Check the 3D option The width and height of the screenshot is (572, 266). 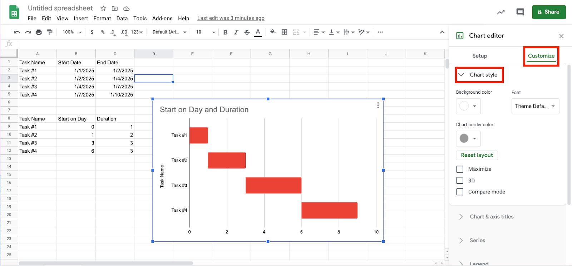[460, 181]
